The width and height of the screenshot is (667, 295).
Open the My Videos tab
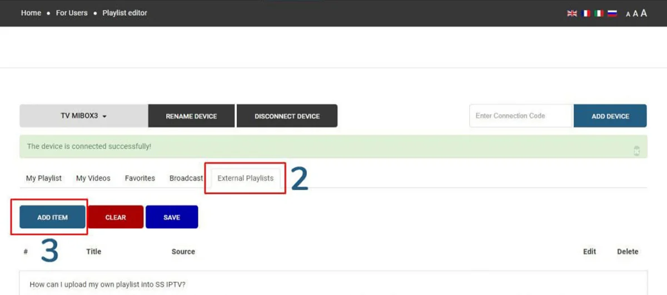click(x=93, y=178)
